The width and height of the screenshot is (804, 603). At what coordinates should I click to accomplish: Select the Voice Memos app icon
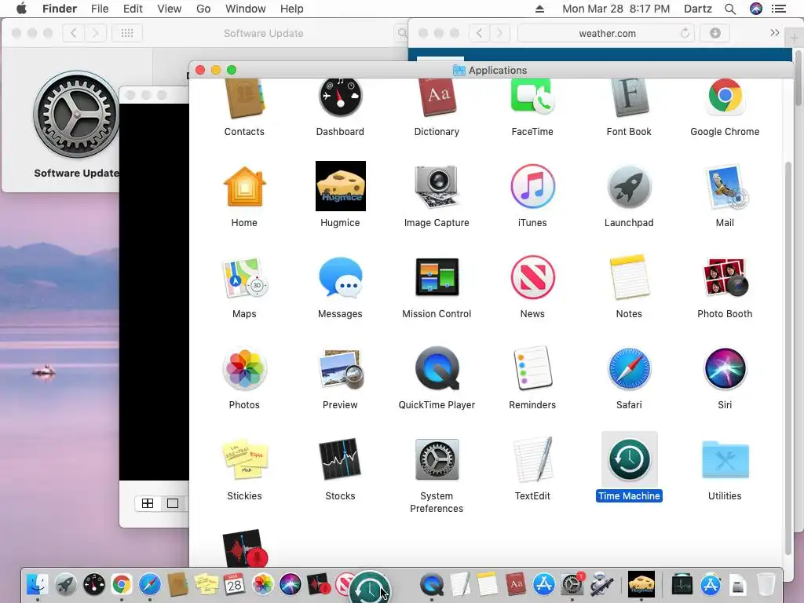pyautogui.click(x=245, y=547)
